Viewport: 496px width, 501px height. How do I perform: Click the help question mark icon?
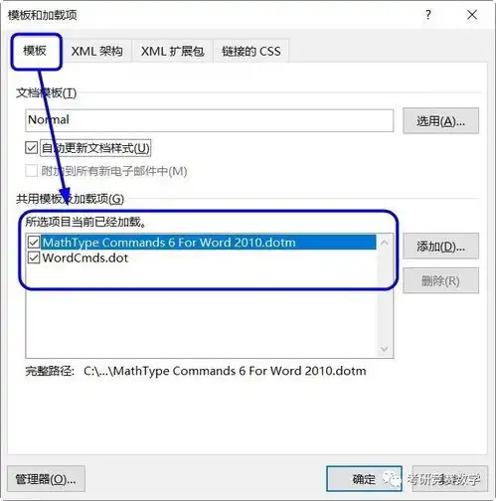coord(428,15)
